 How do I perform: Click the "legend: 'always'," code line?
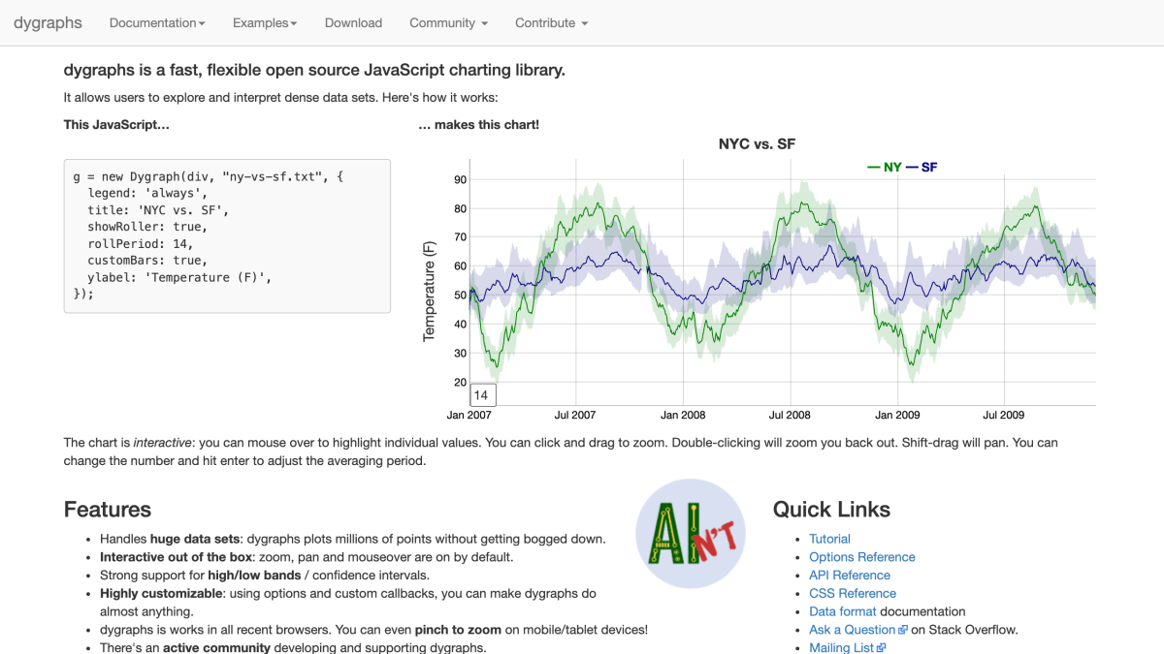pyautogui.click(x=146, y=193)
